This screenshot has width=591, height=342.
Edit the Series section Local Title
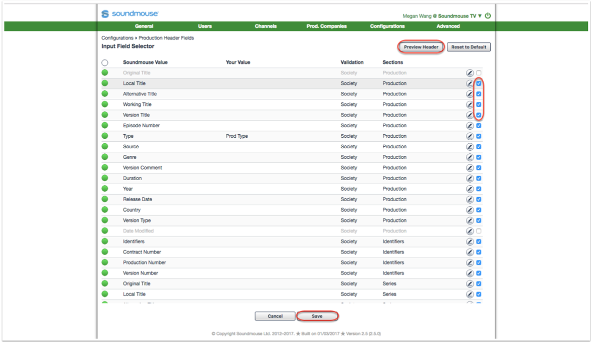click(469, 295)
